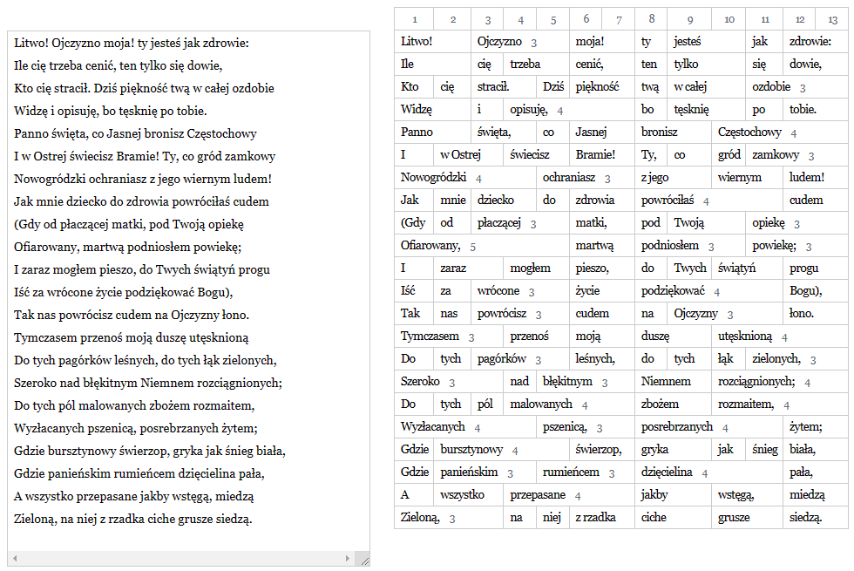
Task: Click the "płaczącej" table cell
Action: coord(520,223)
